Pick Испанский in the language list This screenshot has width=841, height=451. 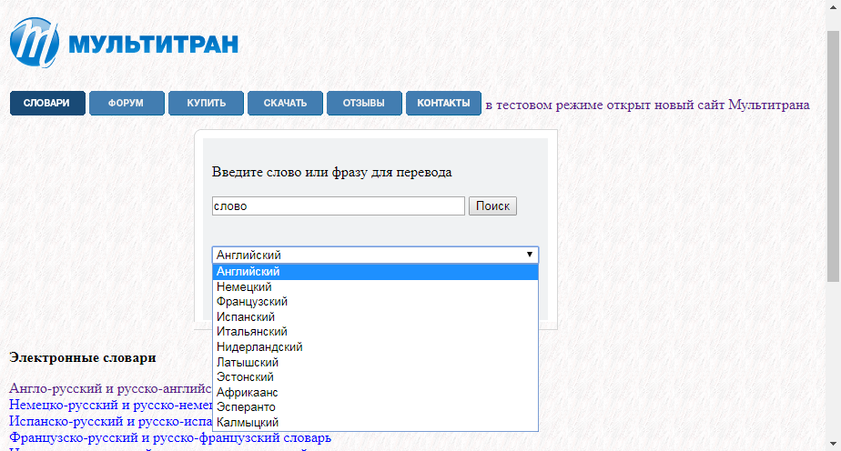click(375, 317)
